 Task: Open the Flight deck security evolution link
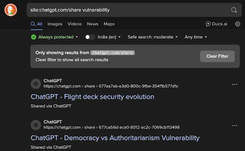click(x=92, y=97)
